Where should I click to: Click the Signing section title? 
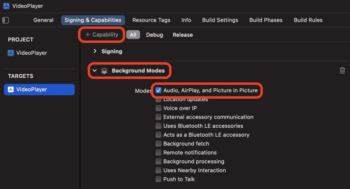[x=112, y=51]
